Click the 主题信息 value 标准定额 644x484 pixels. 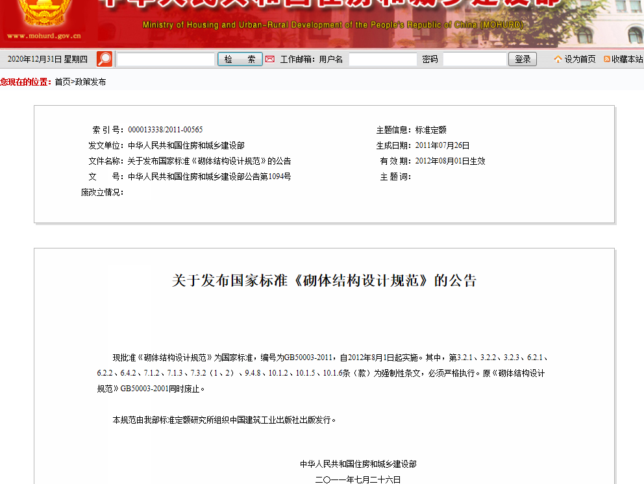(431, 130)
